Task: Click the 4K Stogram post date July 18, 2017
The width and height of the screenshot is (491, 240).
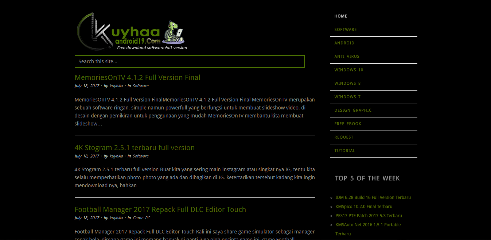Action: pyautogui.click(x=87, y=156)
